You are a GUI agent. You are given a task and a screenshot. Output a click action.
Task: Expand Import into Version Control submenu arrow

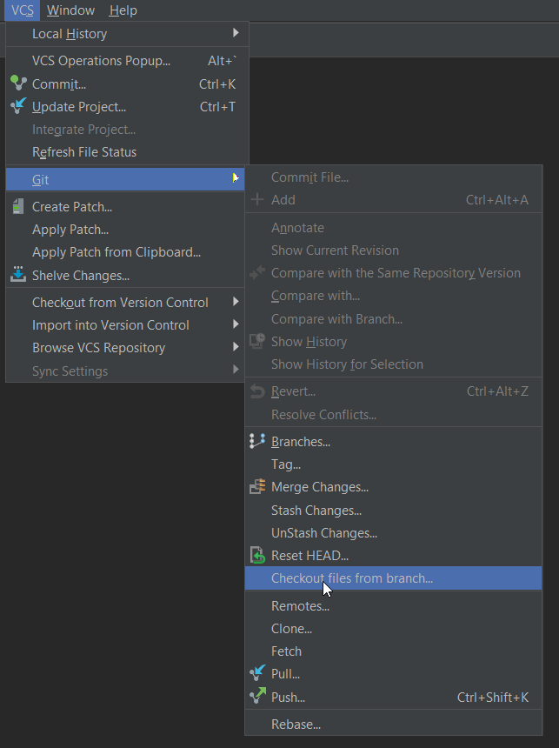coord(236,324)
